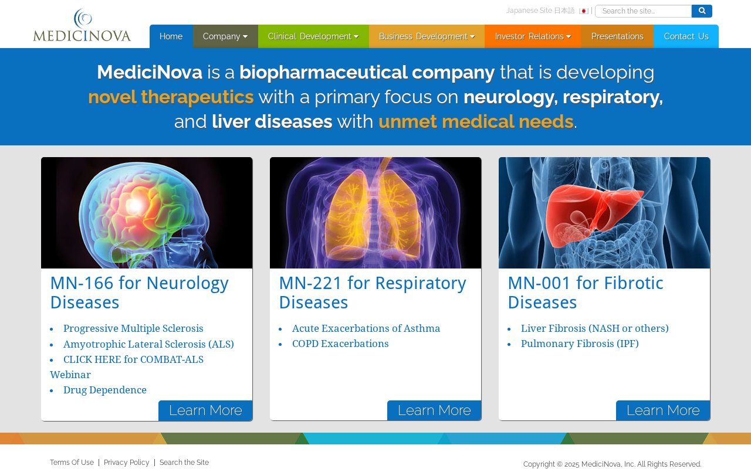Open Liver Fibrosis (NASH or others) link
751x469 pixels.
point(595,328)
